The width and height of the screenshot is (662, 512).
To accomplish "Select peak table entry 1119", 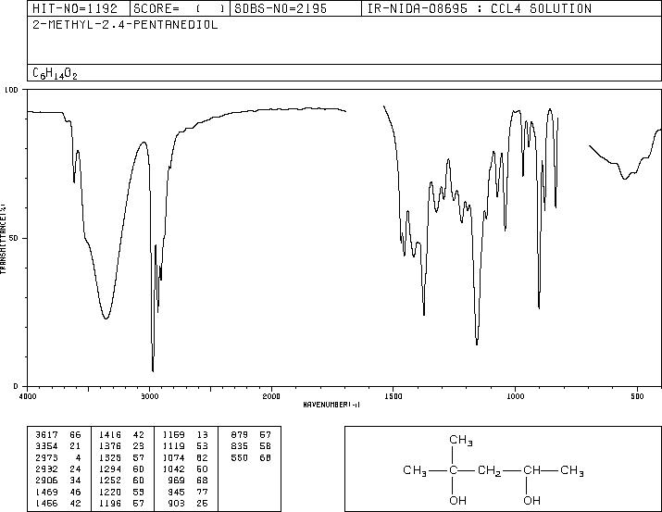I will point(173,446).
